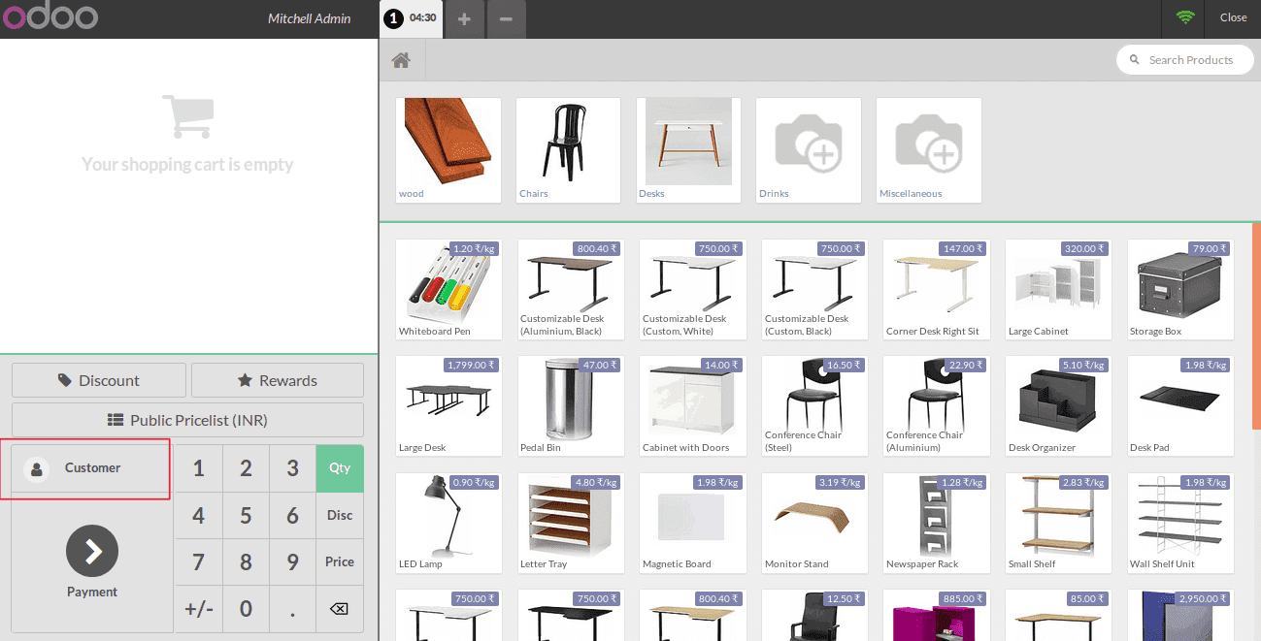Viewport: 1261px width, 641px height.
Task: Add Customizable Desk (Aluminium, Black) product
Action: pos(571,289)
